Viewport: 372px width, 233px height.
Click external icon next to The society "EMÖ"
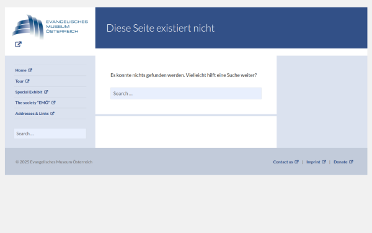click(x=53, y=103)
